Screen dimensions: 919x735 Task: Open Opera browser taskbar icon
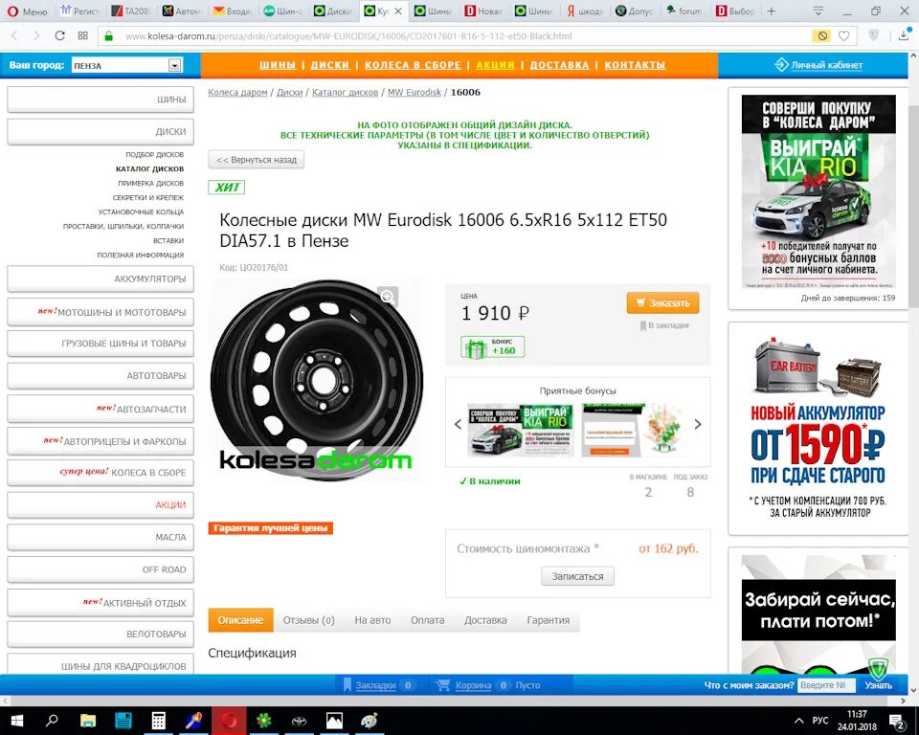pos(229,721)
